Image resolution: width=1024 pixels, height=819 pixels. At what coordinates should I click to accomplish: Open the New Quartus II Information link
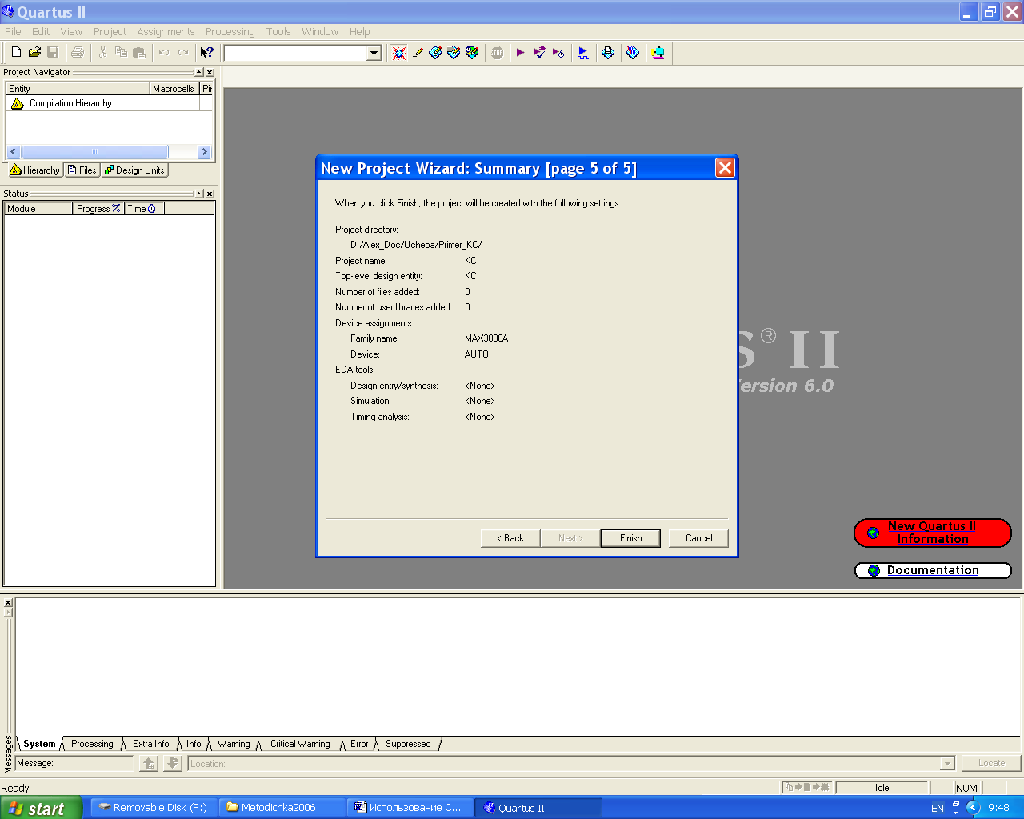[x=932, y=533]
